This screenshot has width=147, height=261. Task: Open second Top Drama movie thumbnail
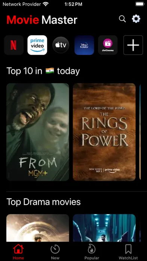coord(104,228)
